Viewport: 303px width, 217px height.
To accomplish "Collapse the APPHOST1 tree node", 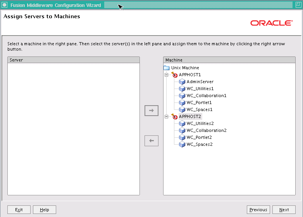I will (166, 75).
